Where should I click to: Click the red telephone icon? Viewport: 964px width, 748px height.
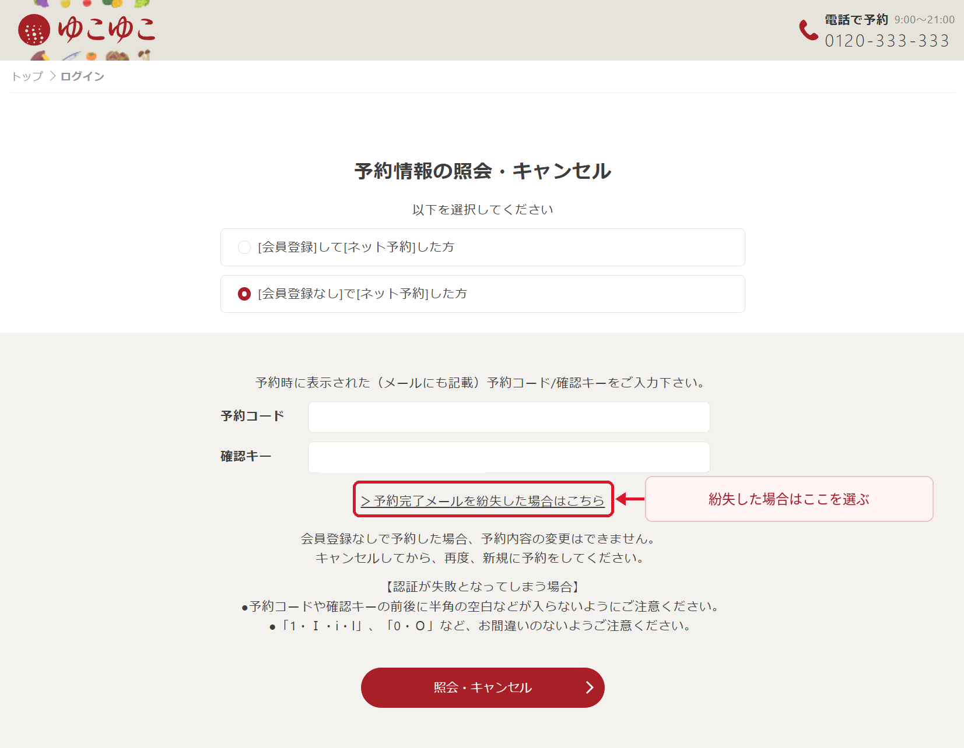coord(808,30)
